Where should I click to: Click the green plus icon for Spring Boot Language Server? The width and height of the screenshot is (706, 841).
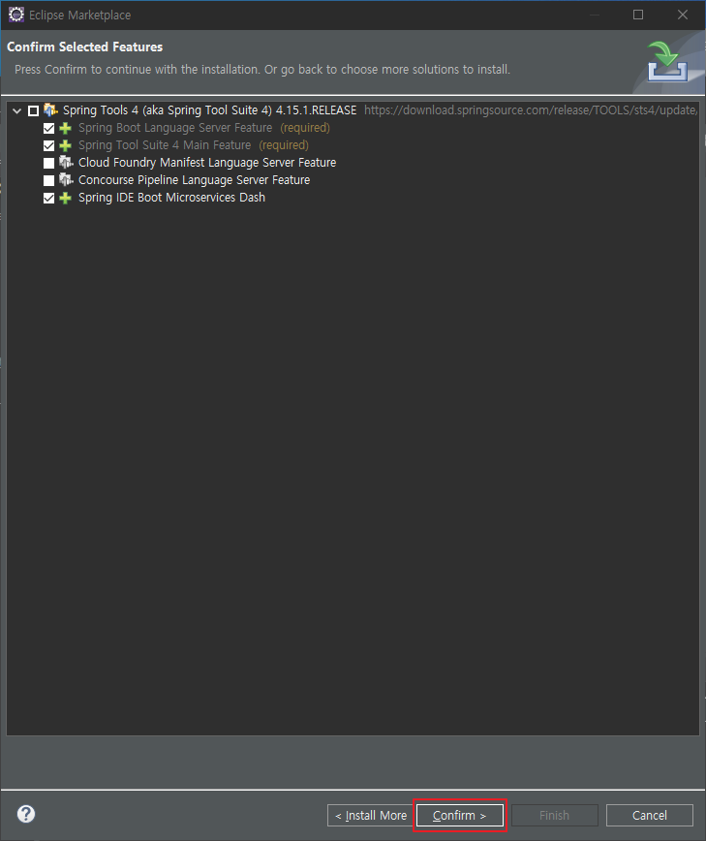66,128
